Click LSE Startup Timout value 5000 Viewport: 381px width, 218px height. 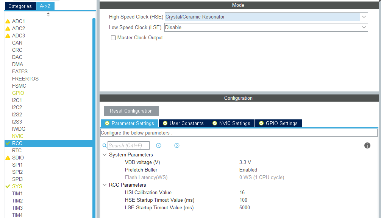click(244, 207)
